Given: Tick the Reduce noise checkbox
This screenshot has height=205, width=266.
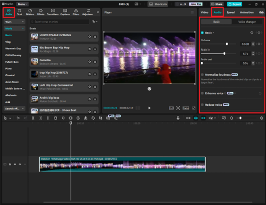Looking at the screenshot, I should pyautogui.click(x=202, y=105).
